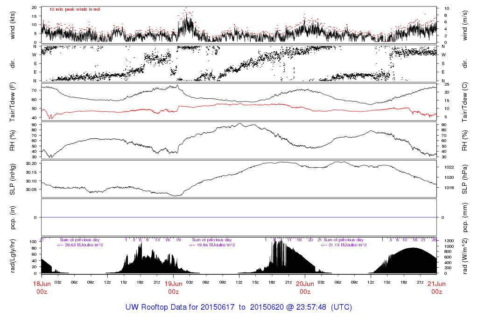Image resolution: width=478 pixels, height=326 pixels.
Task: Click the "SLP (hPa)" axis label
Action: 464,179
